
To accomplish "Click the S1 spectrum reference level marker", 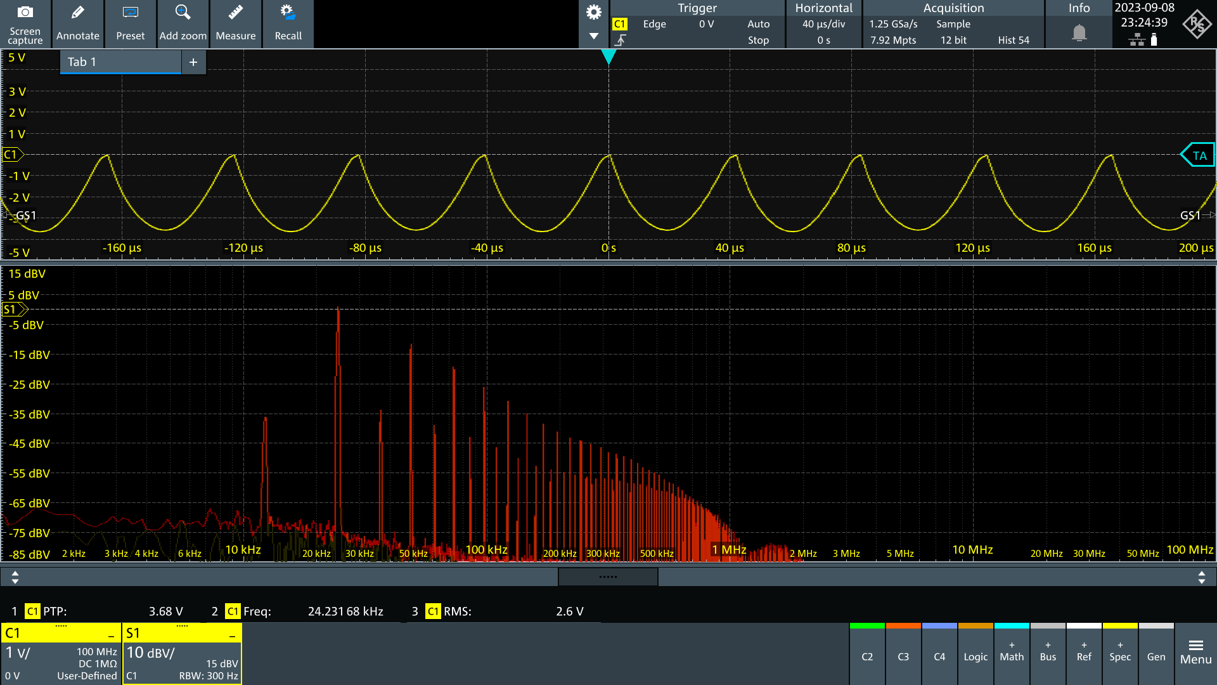I will pos(15,310).
